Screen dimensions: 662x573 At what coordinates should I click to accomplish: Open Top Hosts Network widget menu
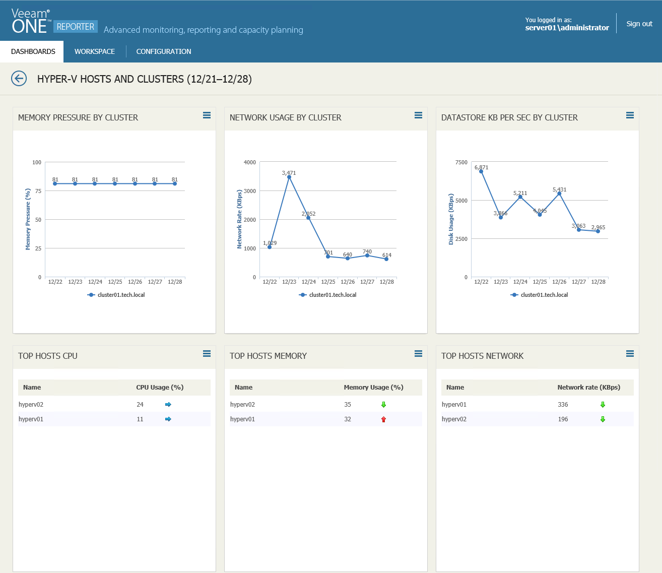click(x=630, y=354)
